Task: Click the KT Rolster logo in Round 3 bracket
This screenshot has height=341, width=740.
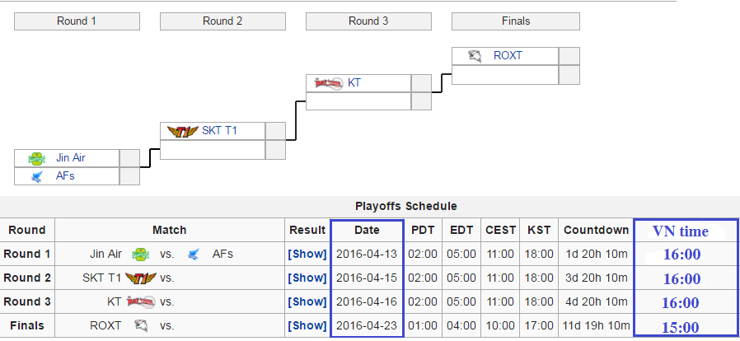Action: [x=329, y=83]
